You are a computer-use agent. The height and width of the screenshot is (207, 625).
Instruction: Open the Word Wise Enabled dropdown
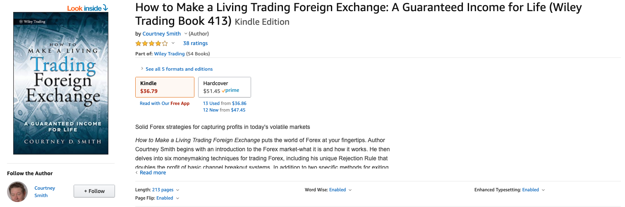click(340, 190)
